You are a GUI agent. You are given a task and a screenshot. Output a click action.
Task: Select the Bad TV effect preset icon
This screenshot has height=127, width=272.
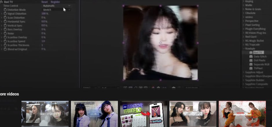(251, 52)
